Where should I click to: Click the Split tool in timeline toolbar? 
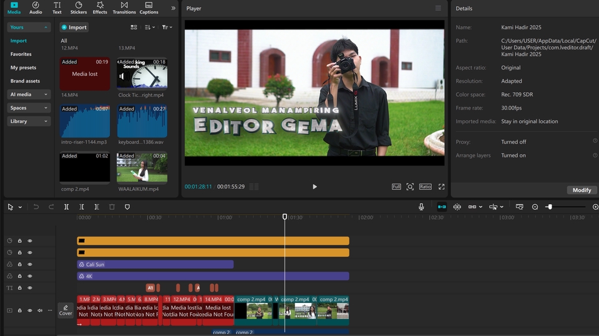tap(66, 207)
